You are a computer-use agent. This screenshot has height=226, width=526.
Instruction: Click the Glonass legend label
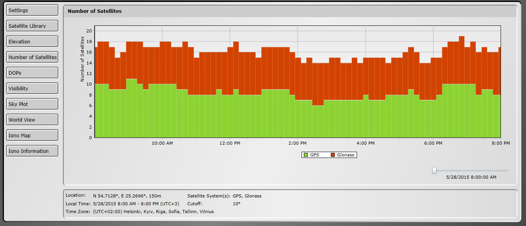(x=346, y=155)
